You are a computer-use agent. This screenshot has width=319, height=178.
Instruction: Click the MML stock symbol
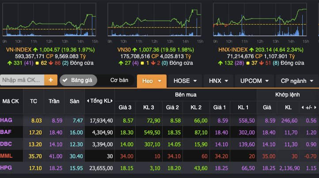7,156
